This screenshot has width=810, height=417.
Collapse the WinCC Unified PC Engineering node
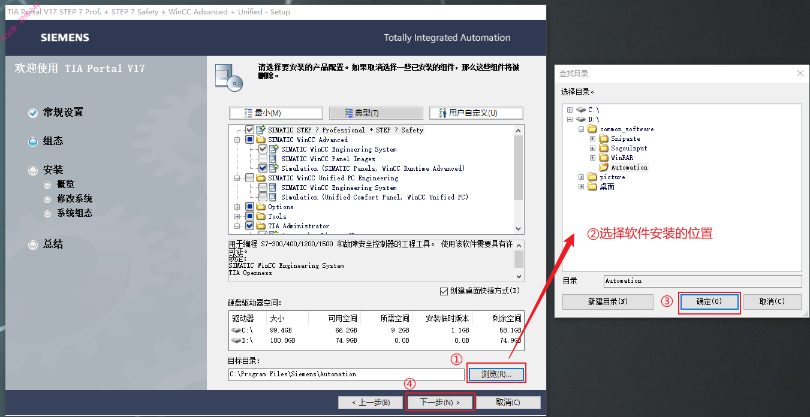tap(237, 178)
